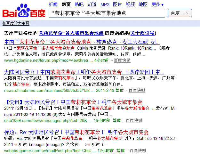Open the 知道 tab
Screen dimensions: 200x154
pyautogui.click(x=92, y=4)
